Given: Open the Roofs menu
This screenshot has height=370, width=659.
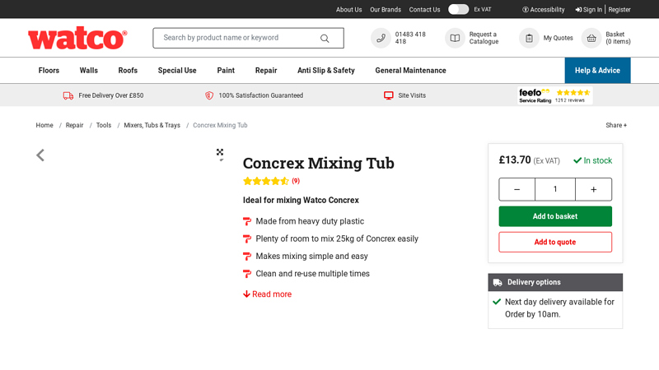Looking at the screenshot, I should pos(128,71).
